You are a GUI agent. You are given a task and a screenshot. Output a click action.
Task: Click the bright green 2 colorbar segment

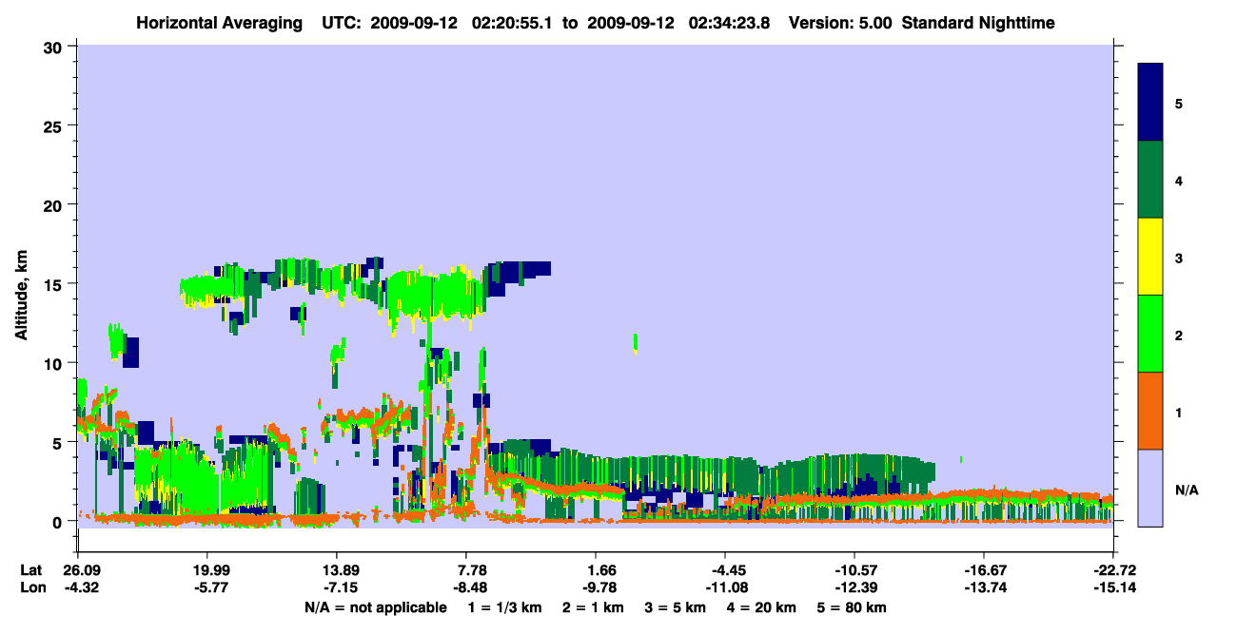tap(1150, 334)
